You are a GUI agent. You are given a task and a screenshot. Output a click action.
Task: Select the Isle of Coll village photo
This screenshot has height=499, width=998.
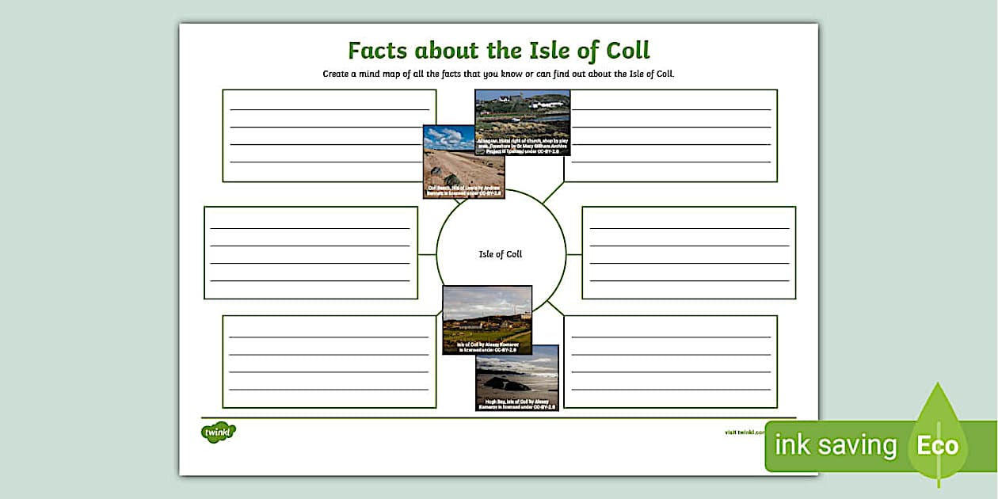[489, 317]
